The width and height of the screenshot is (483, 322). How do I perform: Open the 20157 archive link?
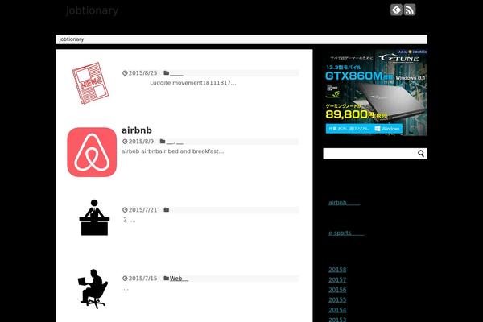(337, 279)
